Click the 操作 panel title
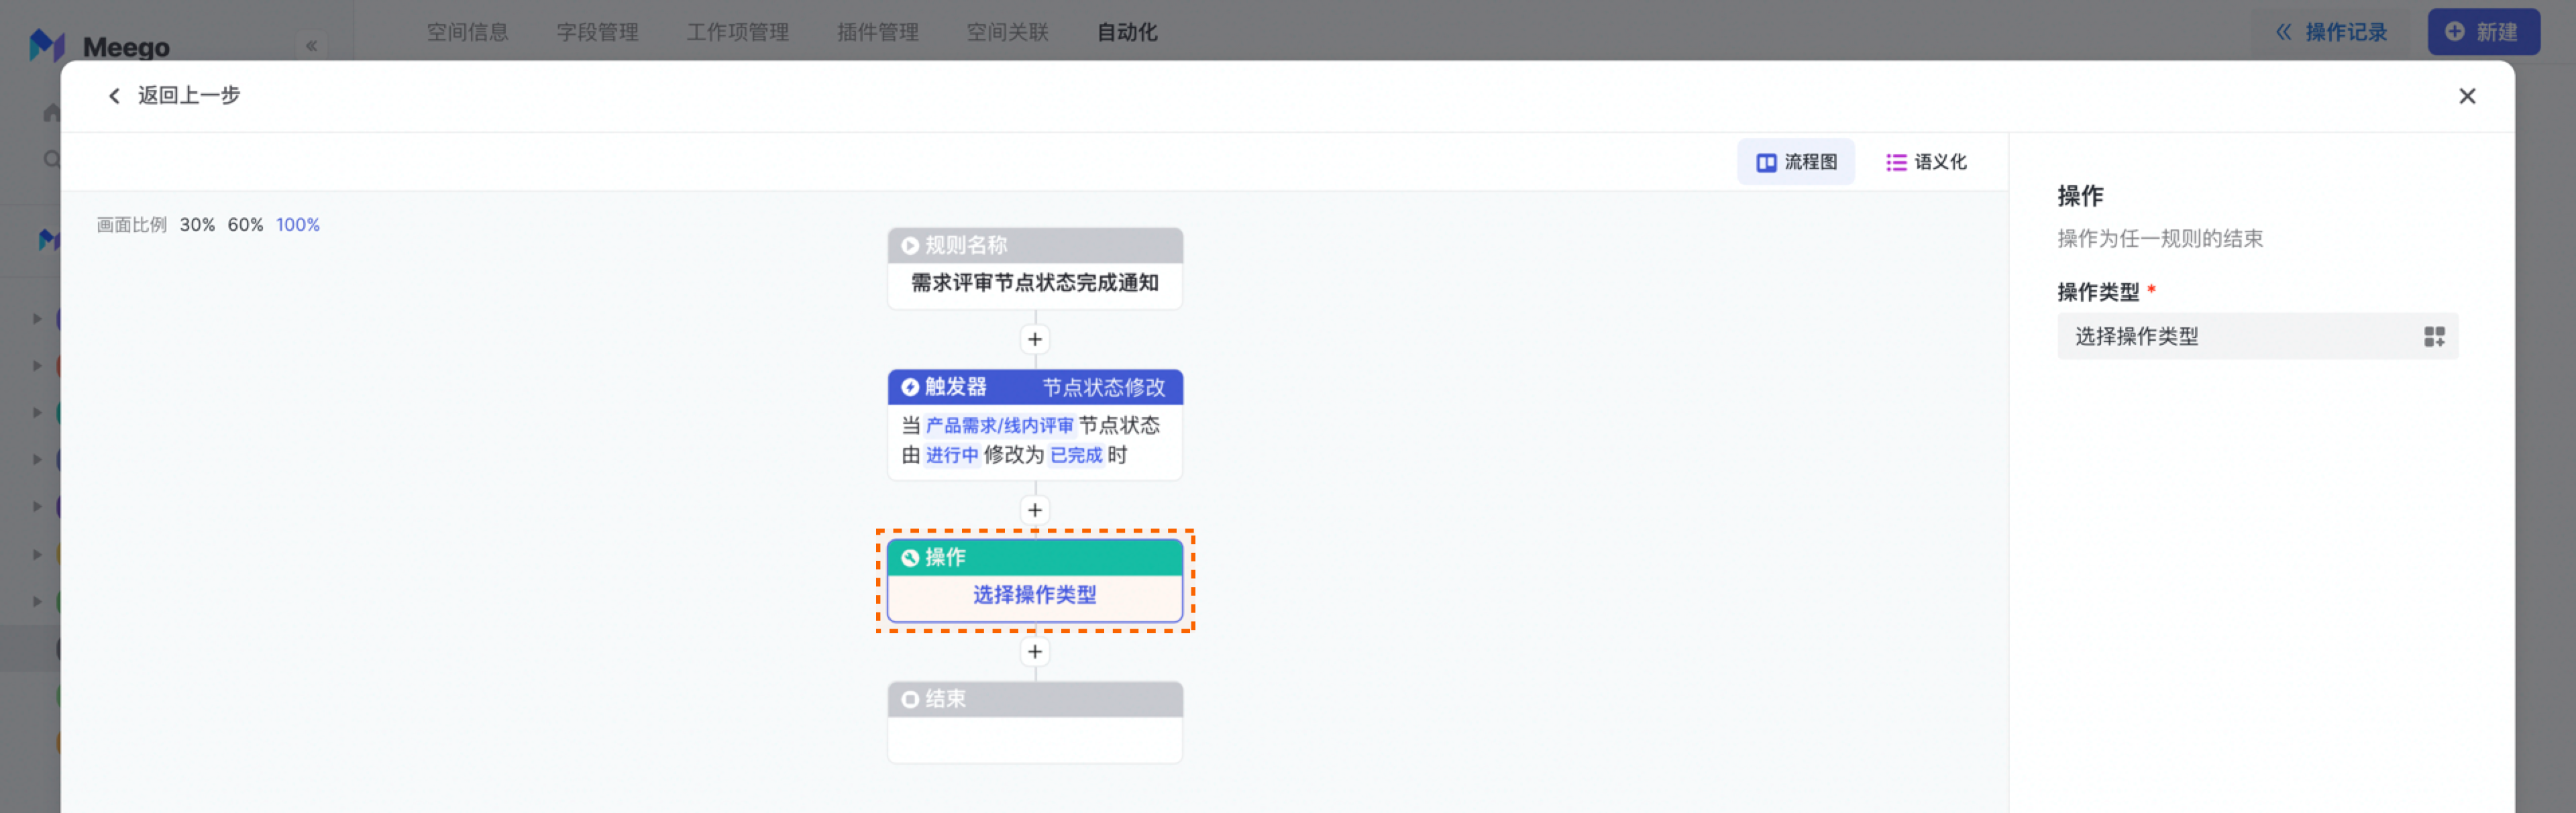The width and height of the screenshot is (2576, 813). [2080, 196]
